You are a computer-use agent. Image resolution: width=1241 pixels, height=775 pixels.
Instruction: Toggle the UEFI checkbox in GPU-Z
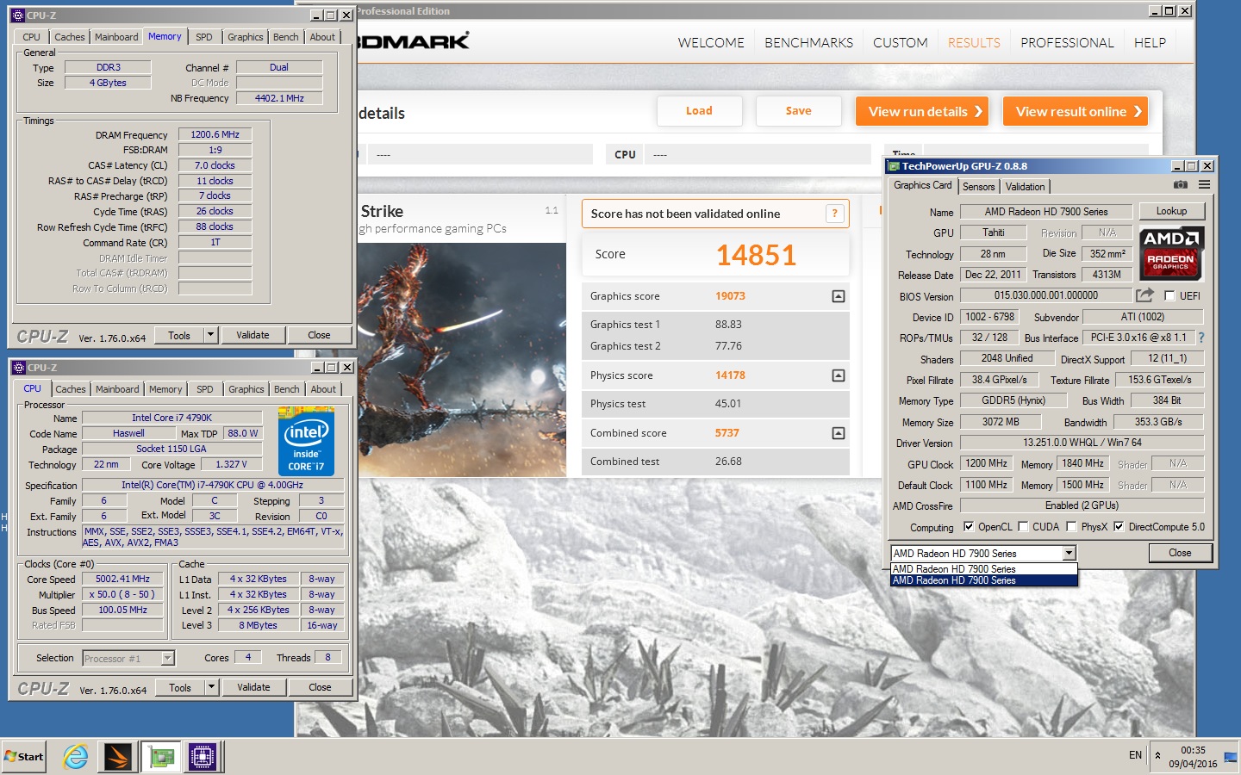[x=1169, y=295]
